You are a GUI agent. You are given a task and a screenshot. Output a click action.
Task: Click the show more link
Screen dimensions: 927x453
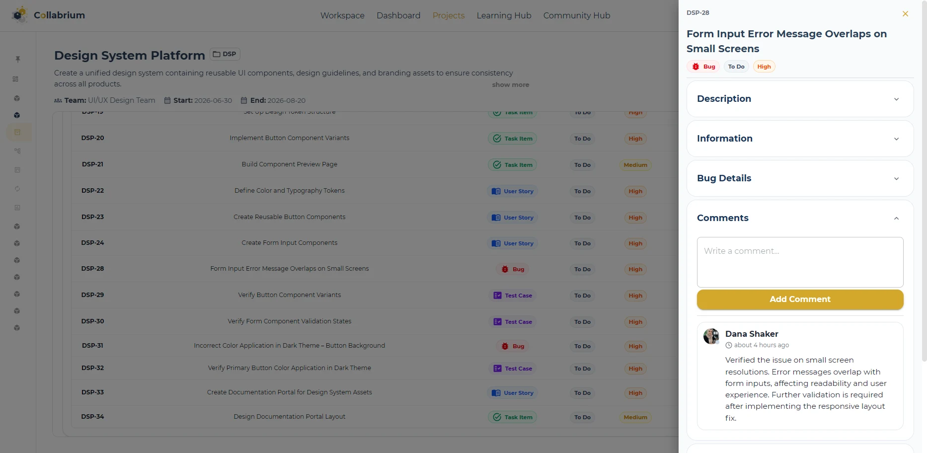click(510, 84)
